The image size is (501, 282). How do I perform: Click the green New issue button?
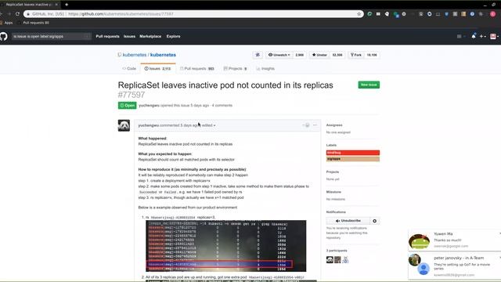(369, 85)
